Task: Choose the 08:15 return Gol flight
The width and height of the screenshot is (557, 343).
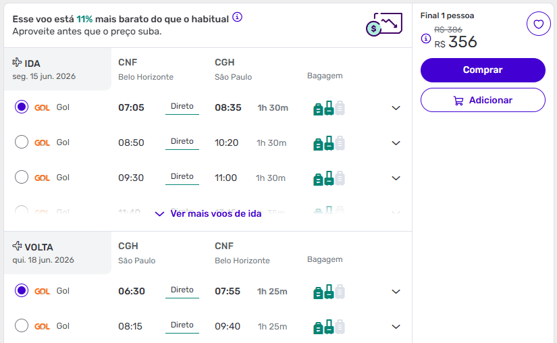Action: [x=22, y=325]
